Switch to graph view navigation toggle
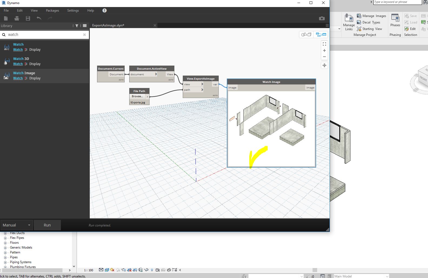Viewport: 428px width, 278px height. (321, 35)
